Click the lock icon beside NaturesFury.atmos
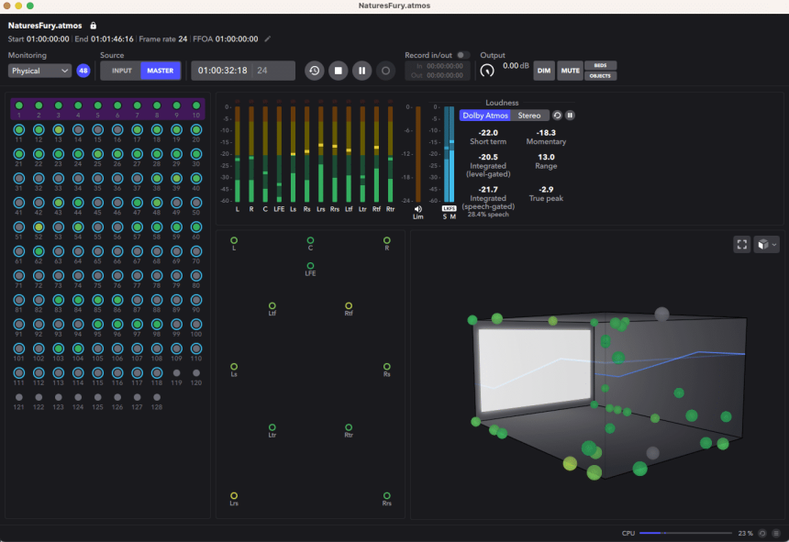Screen dimensions: 789x542 point(92,26)
